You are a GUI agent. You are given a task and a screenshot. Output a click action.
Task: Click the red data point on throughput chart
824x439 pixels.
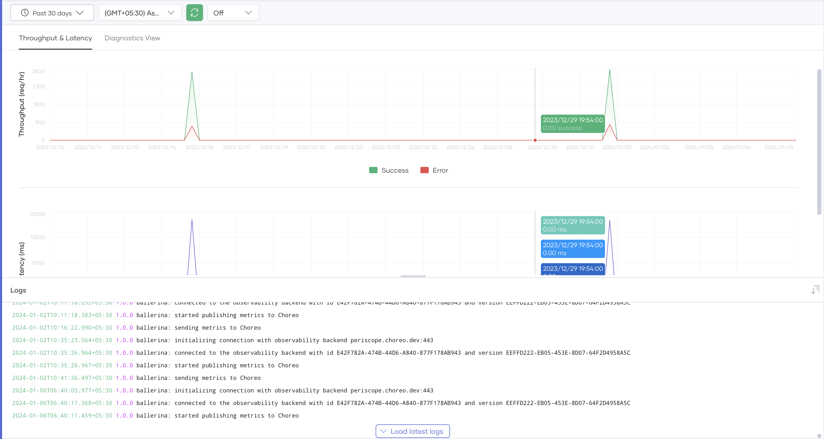535,140
